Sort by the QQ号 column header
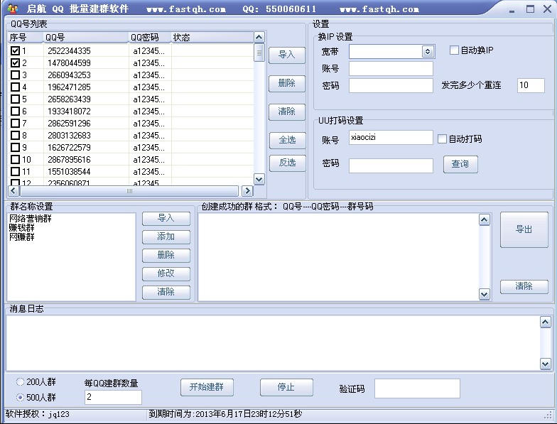This screenshot has height=424, width=557. click(85, 37)
